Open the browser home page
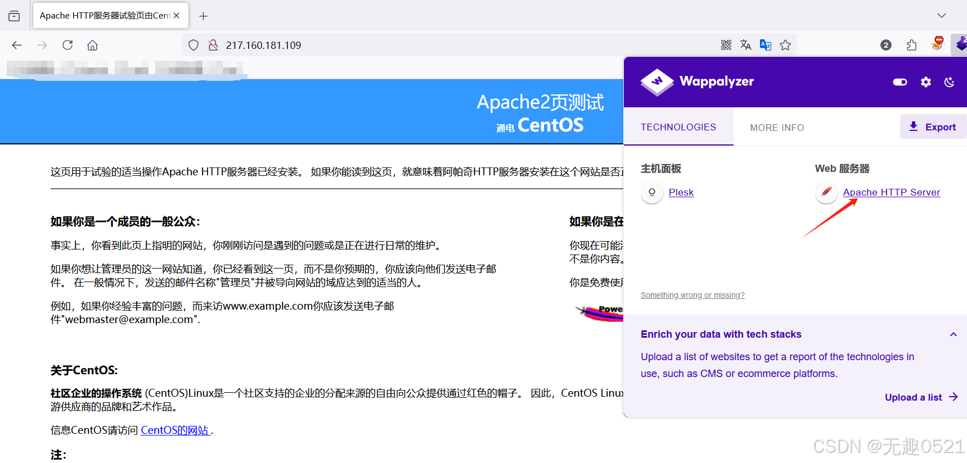Screen dimensions: 967x463 click(x=93, y=45)
